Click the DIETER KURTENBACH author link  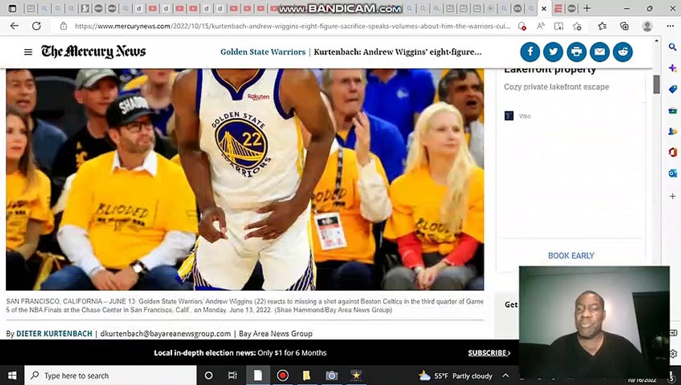click(x=54, y=334)
